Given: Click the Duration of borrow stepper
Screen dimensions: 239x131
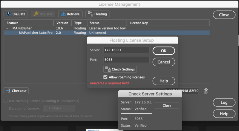Looking at the screenshot, I should [45, 108].
